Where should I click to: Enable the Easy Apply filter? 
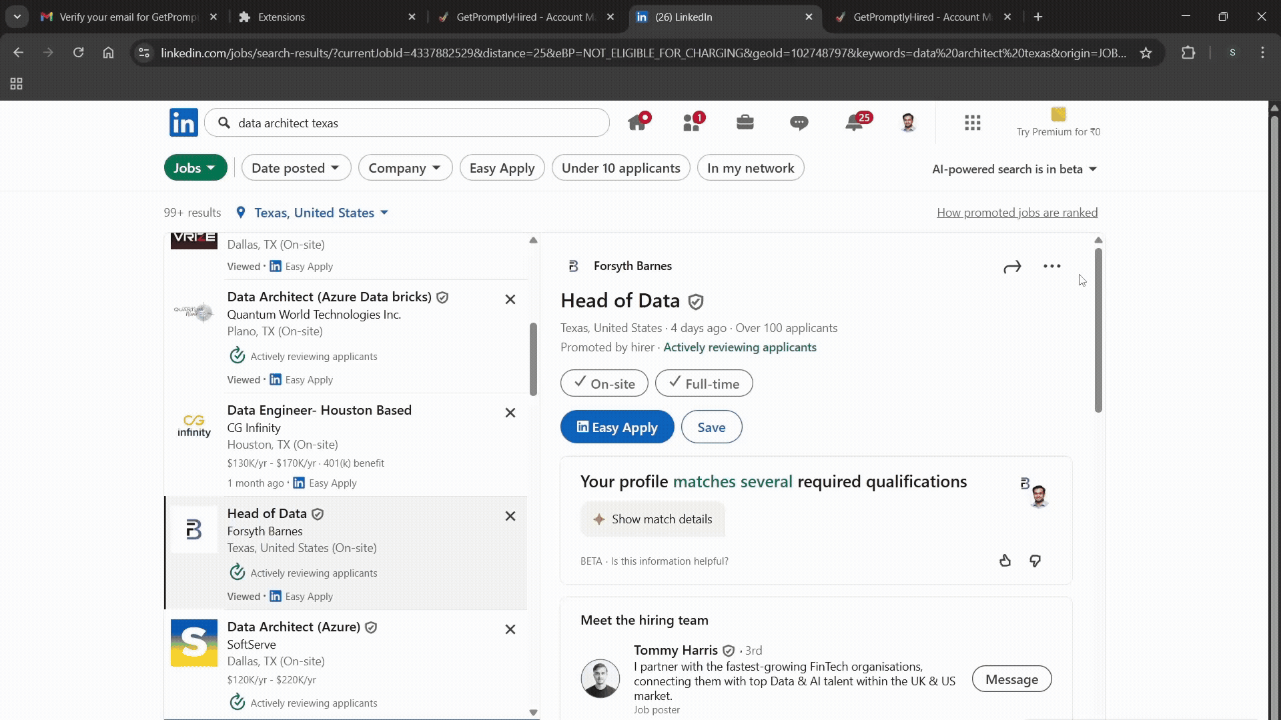coord(502,167)
